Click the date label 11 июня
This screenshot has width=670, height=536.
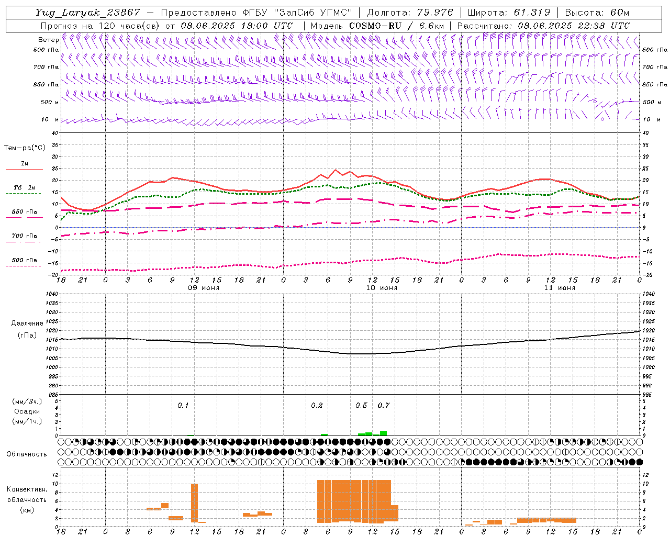coord(560,288)
